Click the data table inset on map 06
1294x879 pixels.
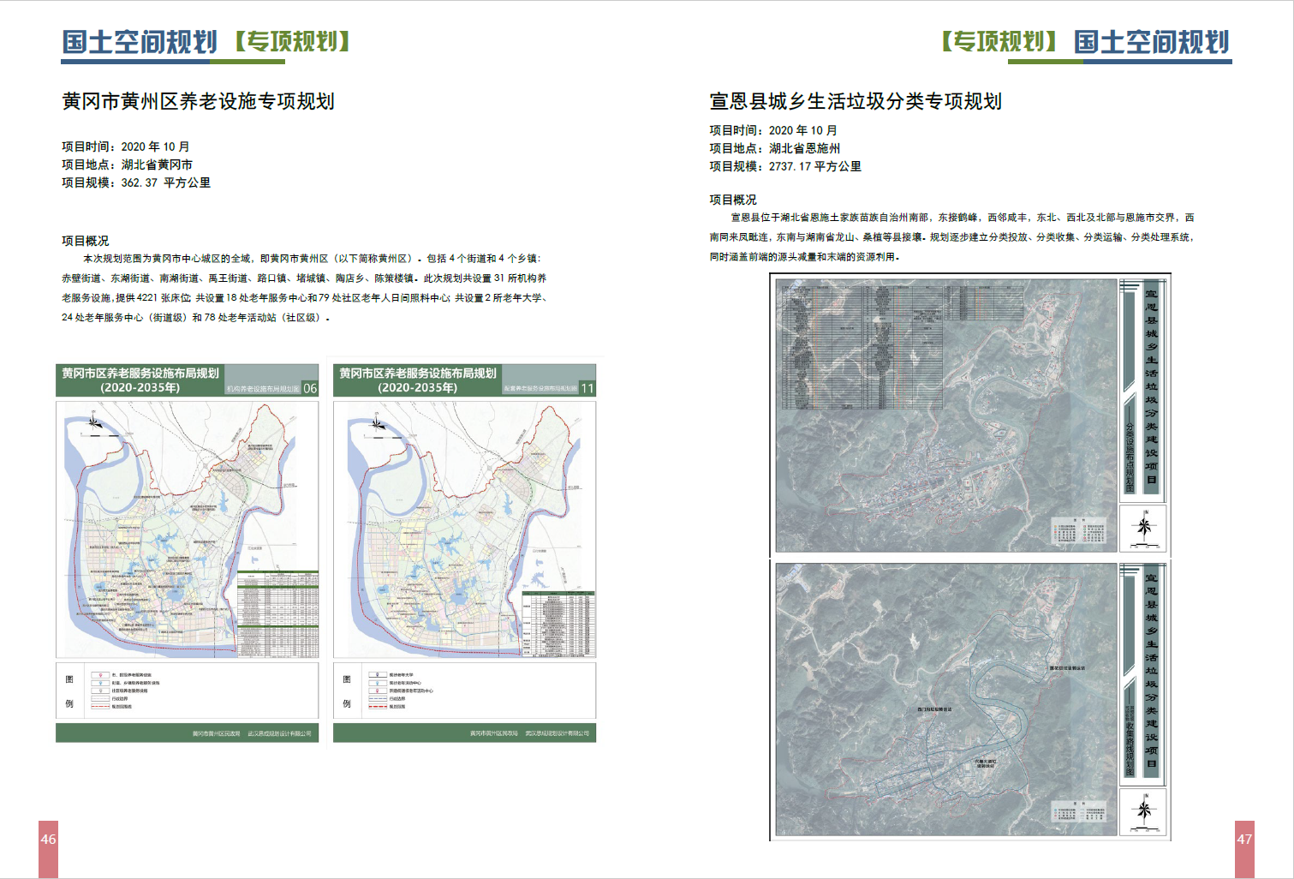point(277,614)
